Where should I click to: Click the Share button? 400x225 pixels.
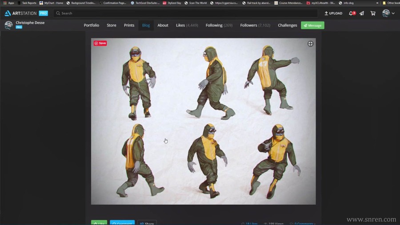(147, 223)
